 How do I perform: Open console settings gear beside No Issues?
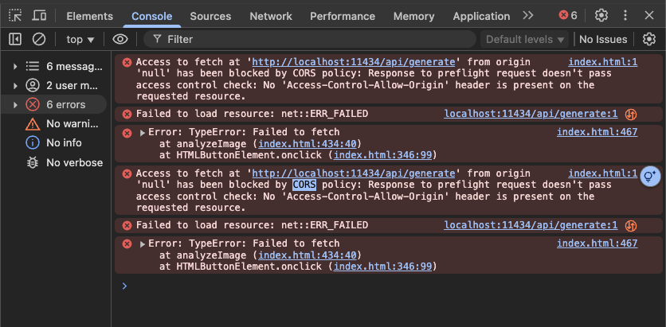click(x=649, y=39)
